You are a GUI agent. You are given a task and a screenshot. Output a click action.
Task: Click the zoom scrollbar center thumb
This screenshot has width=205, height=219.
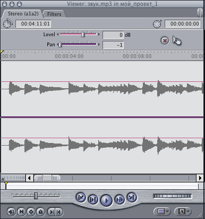(47, 178)
